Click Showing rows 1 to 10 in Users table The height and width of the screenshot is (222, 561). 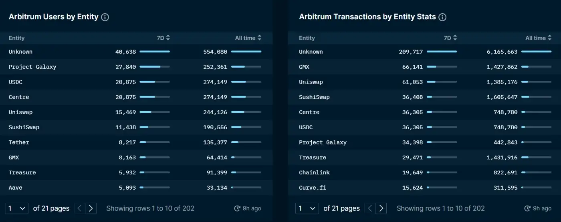click(x=150, y=208)
